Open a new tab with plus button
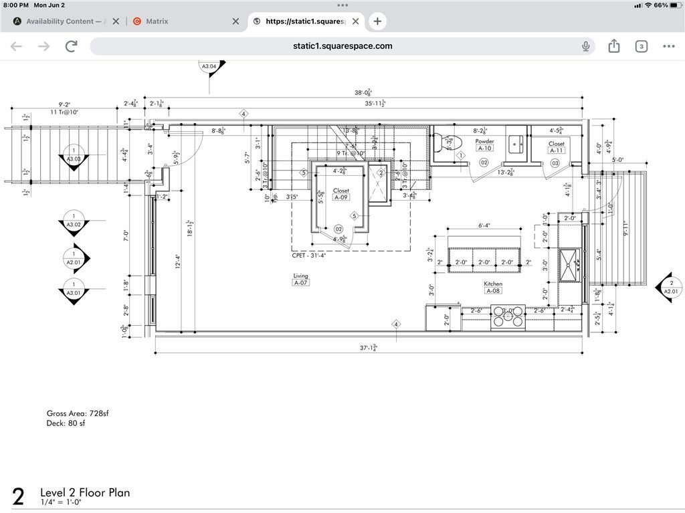Screen dimensions: 685x513 click(x=377, y=21)
